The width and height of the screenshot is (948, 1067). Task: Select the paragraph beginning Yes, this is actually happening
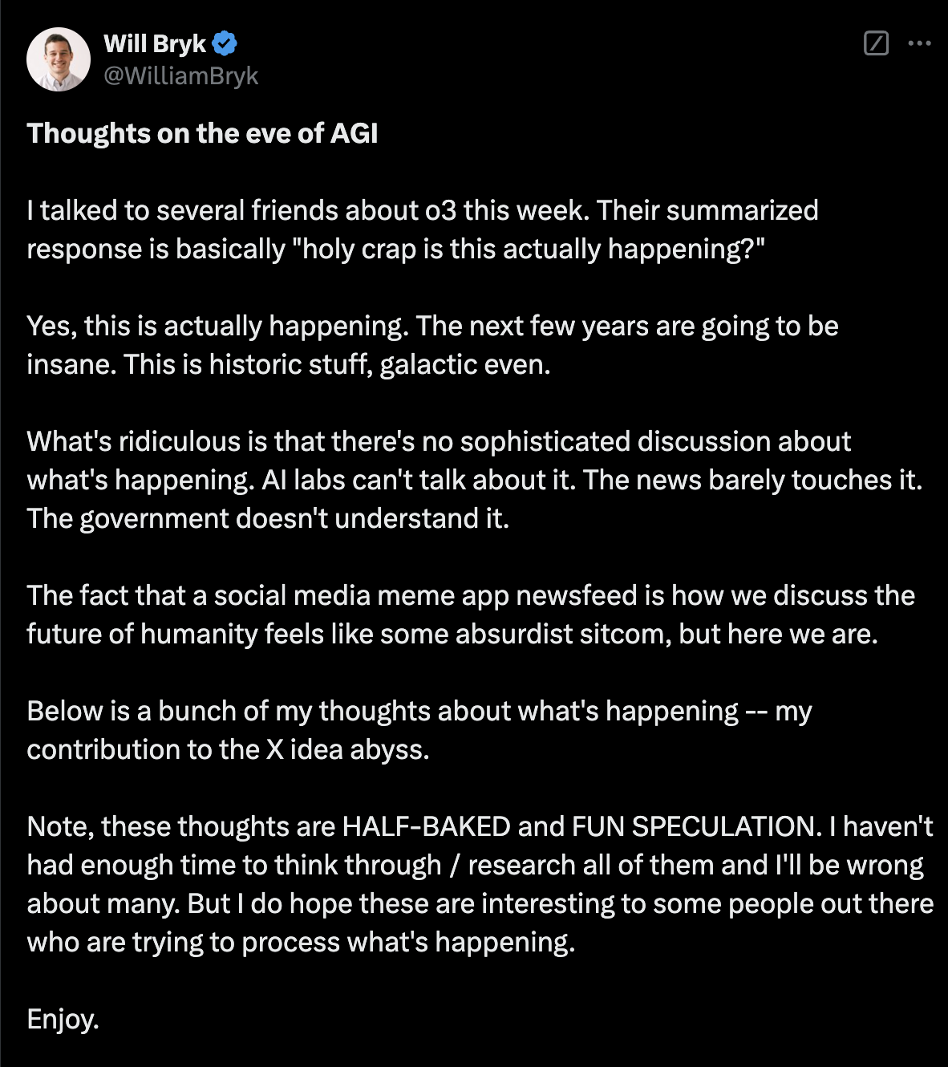pos(433,345)
